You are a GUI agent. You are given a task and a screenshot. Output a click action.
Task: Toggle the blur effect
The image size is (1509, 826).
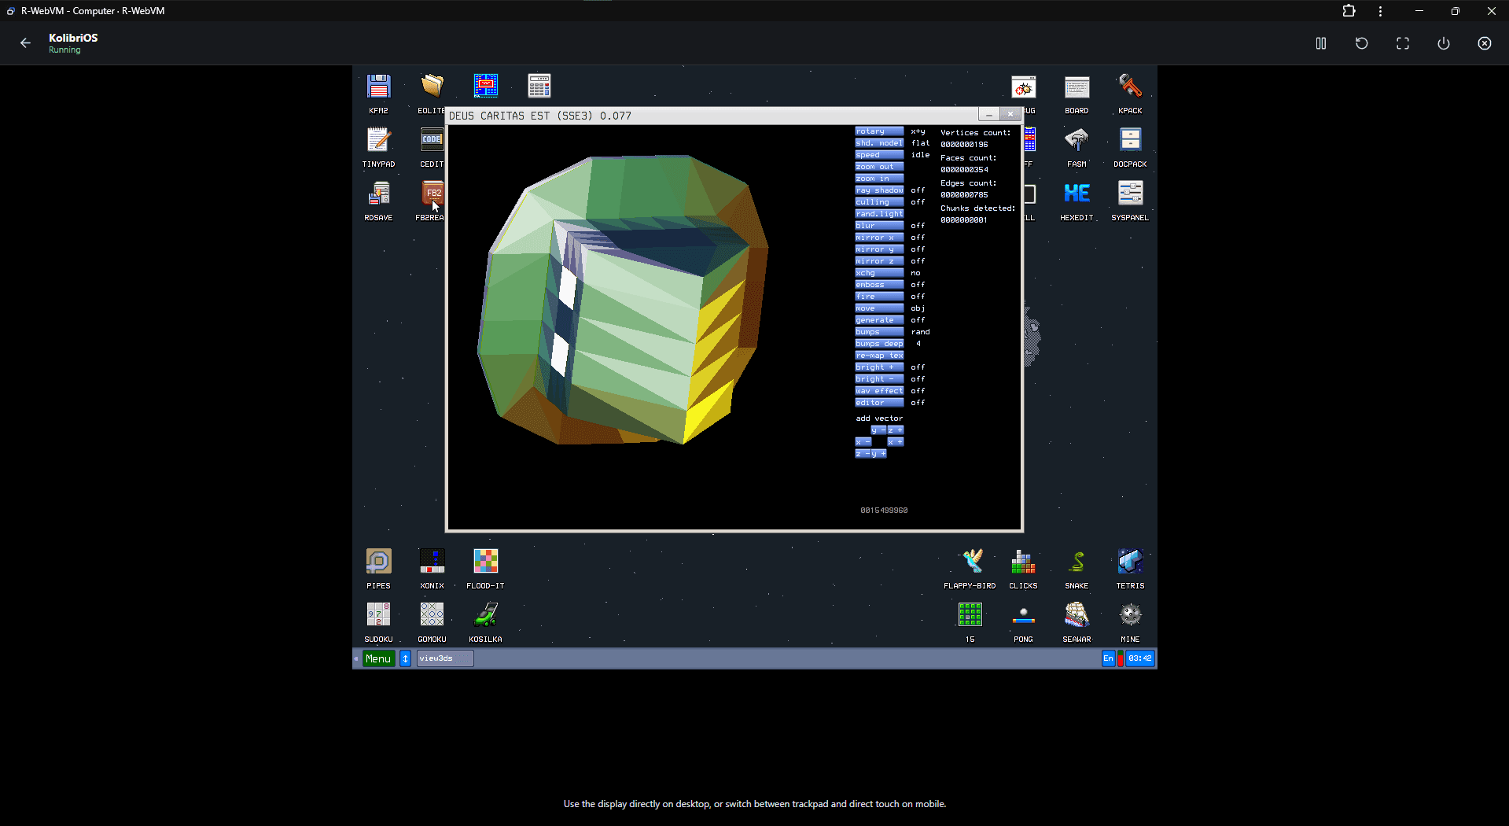(x=879, y=226)
